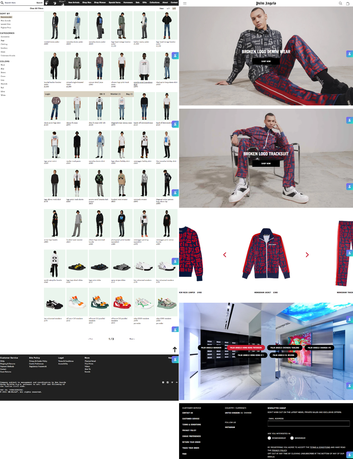The image size is (353, 459).
Task: Click the Off-White back-to-top arrow
Action: pyautogui.click(x=175, y=350)
